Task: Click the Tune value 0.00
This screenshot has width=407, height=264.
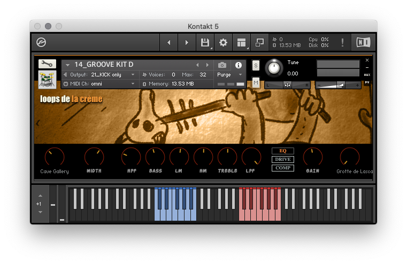Action: [x=293, y=74]
